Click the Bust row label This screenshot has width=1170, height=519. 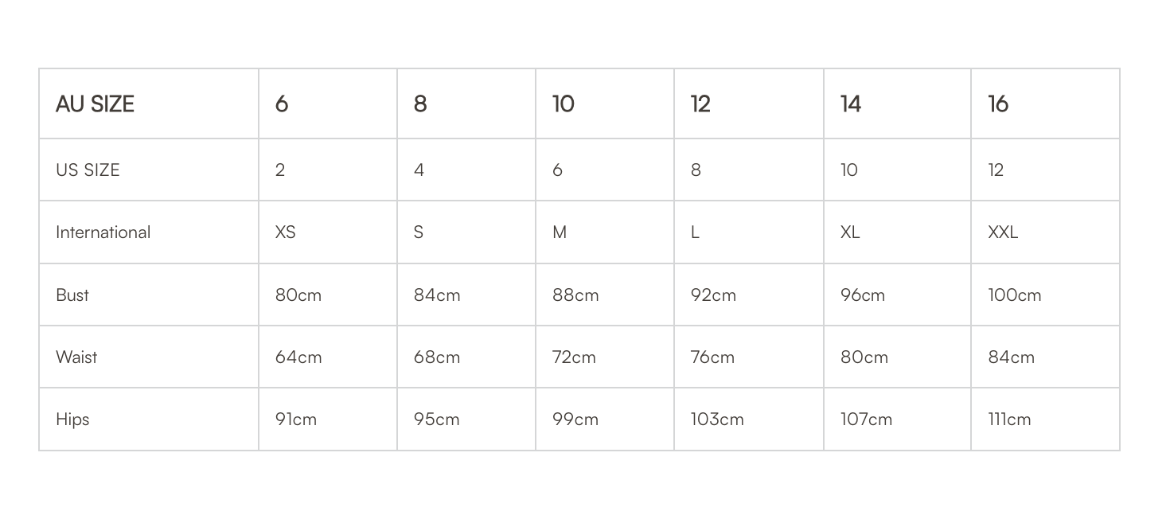(149, 295)
